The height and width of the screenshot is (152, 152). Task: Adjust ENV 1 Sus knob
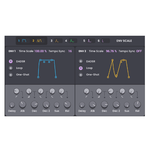(x=57, y=105)
